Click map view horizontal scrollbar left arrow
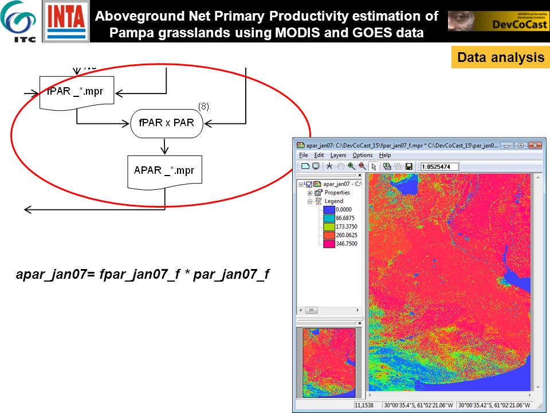 (x=370, y=395)
